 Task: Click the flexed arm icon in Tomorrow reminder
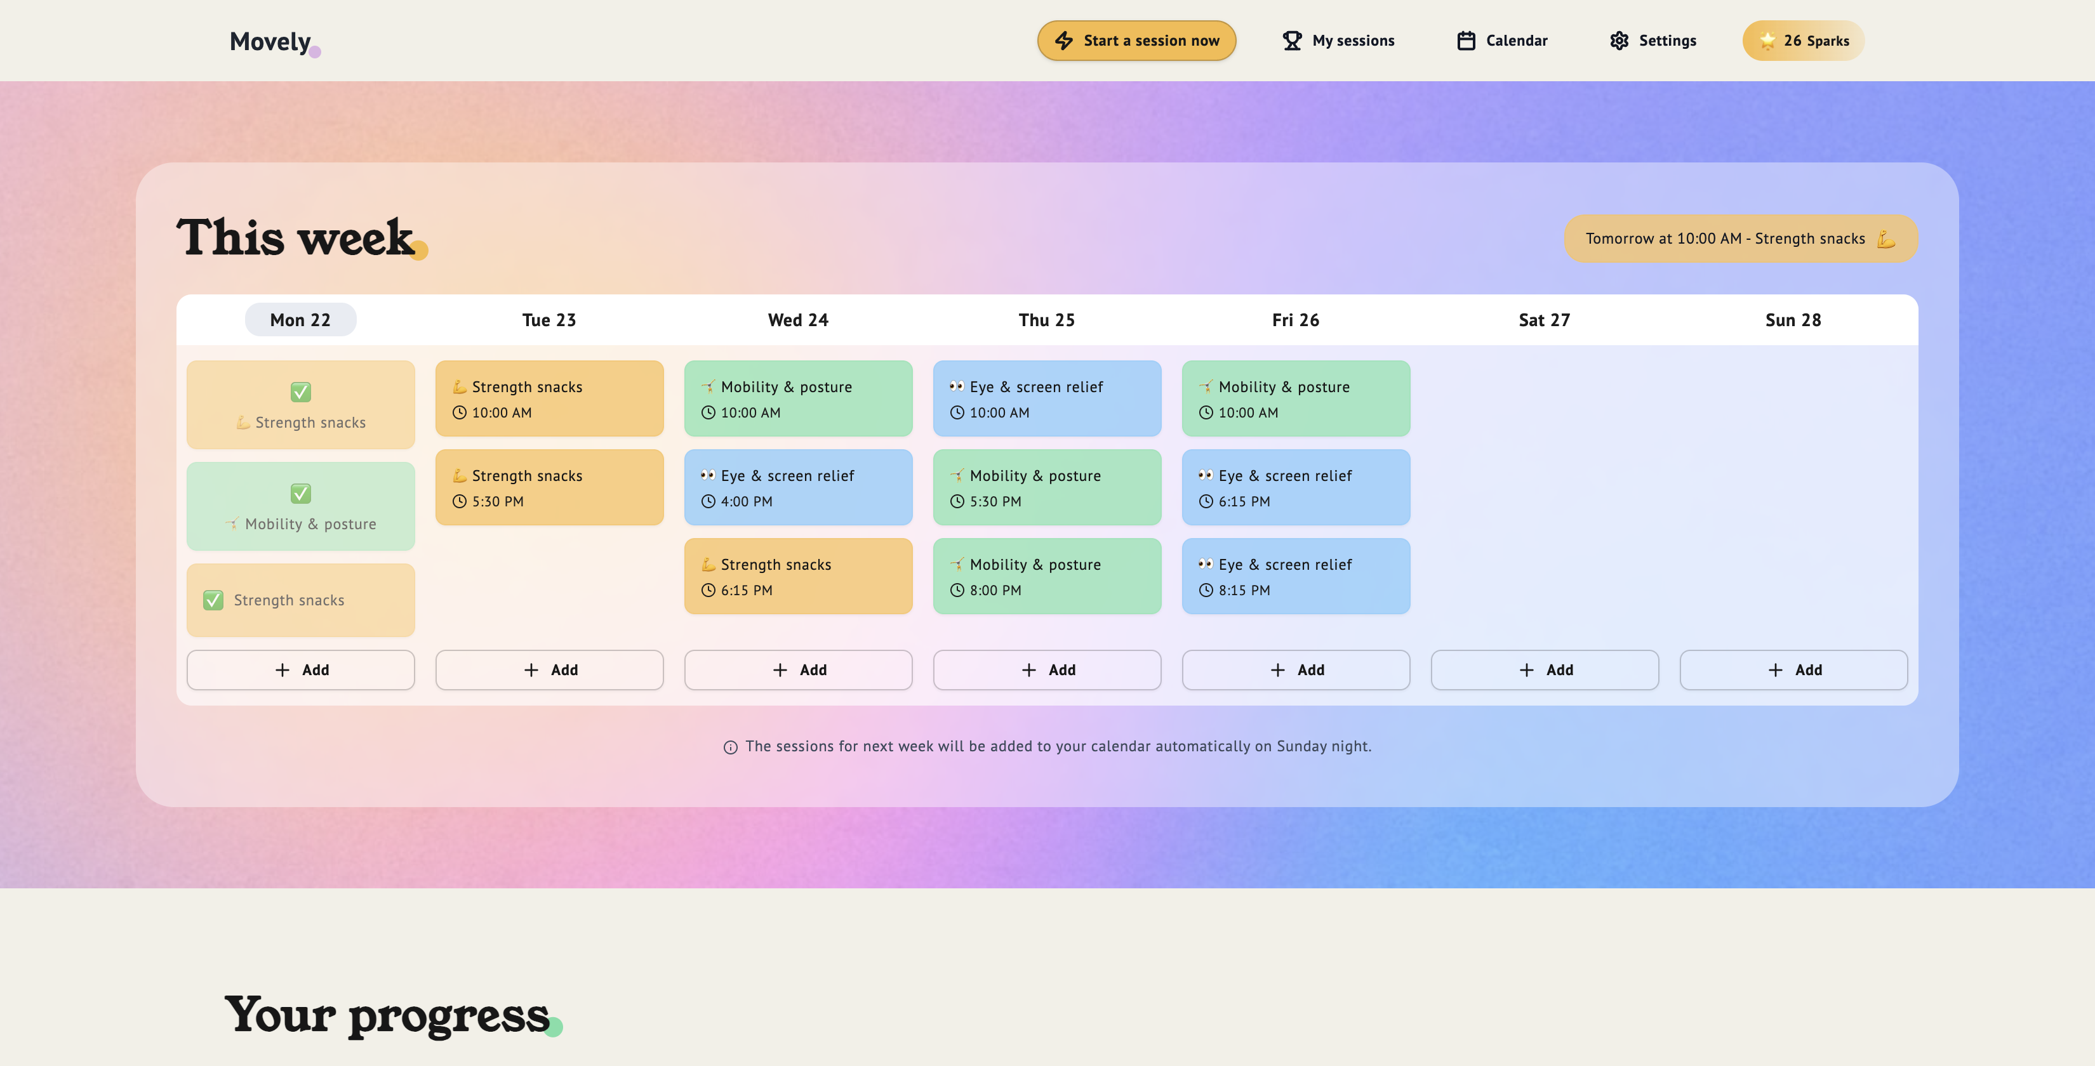1885,239
